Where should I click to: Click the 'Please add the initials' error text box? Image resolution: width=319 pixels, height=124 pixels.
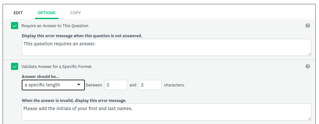click(166, 112)
